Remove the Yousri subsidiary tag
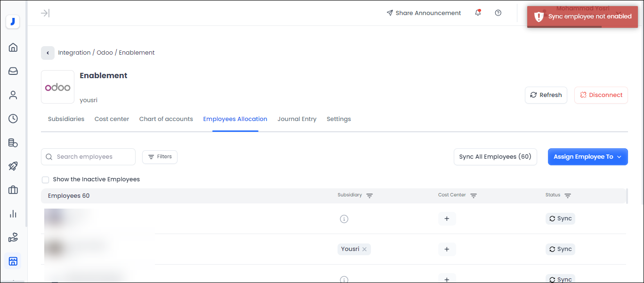This screenshot has width=644, height=283. click(364, 249)
